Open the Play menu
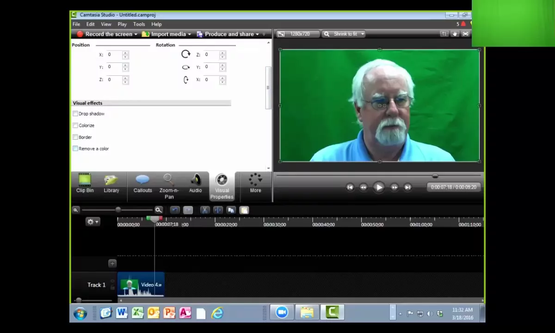 pos(122,24)
